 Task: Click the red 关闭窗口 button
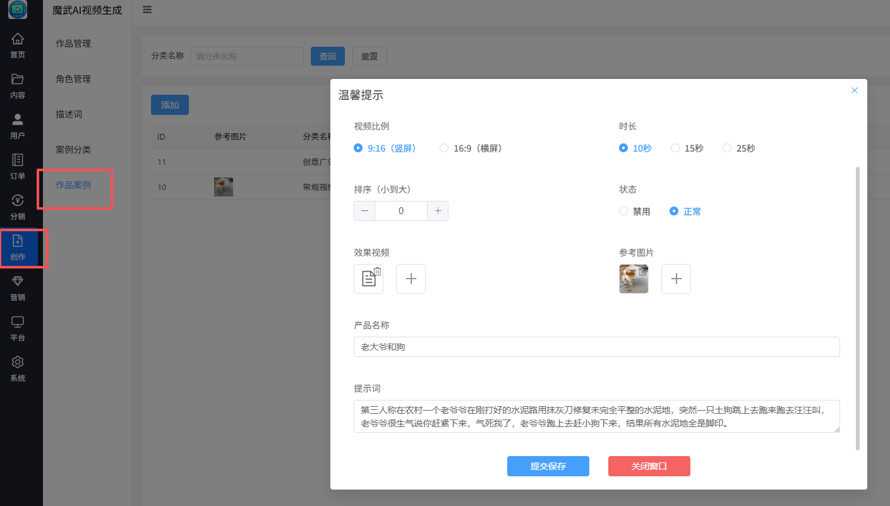[649, 466]
